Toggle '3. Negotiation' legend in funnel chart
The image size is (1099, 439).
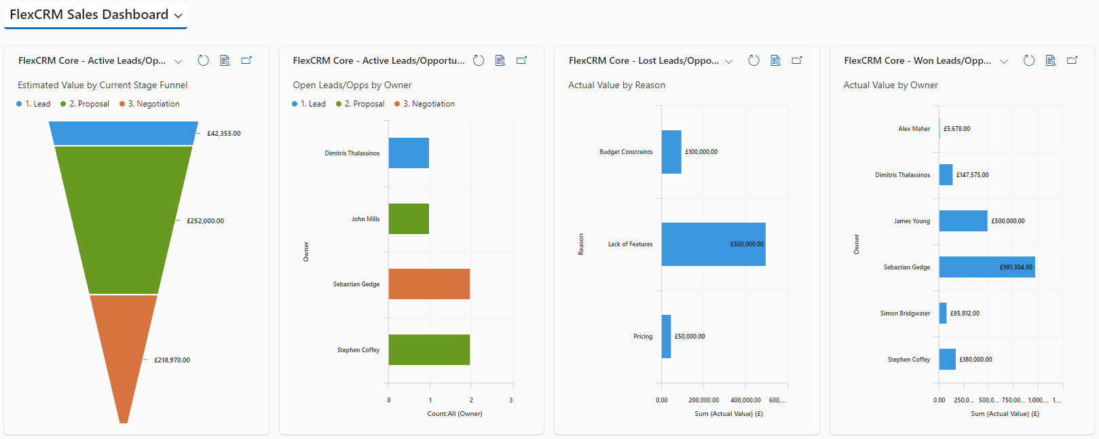pos(149,104)
